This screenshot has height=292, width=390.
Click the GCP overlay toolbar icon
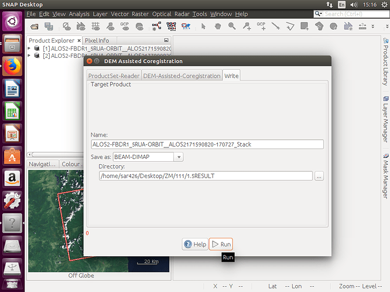point(125,26)
